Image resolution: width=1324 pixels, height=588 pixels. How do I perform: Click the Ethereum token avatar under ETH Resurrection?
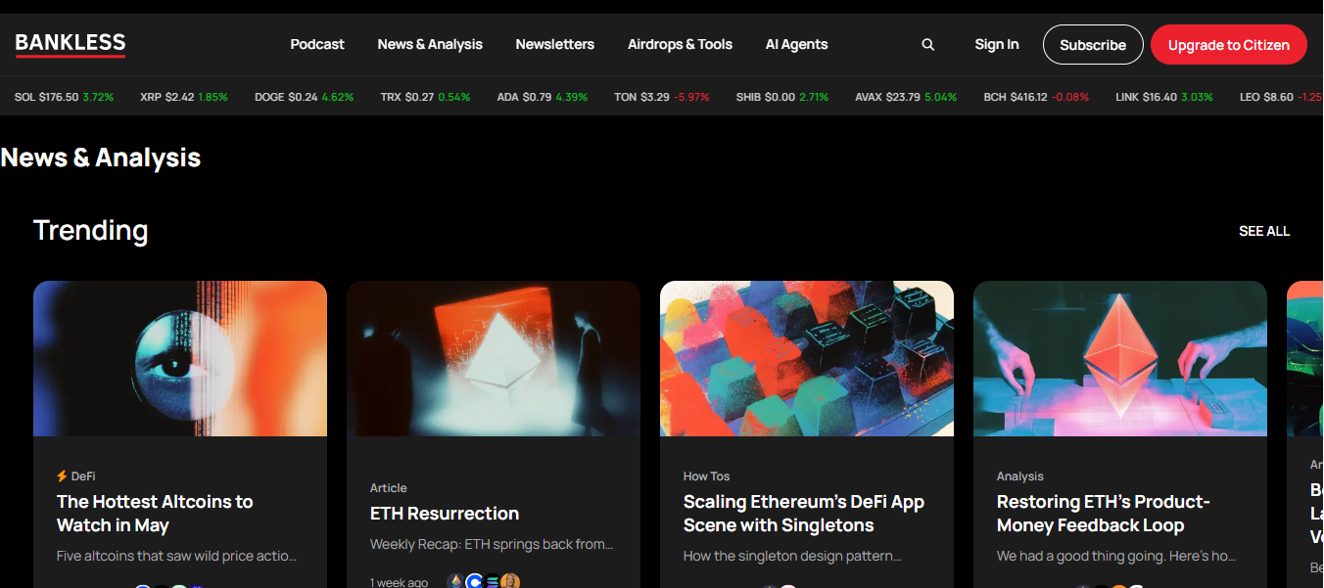(455, 582)
